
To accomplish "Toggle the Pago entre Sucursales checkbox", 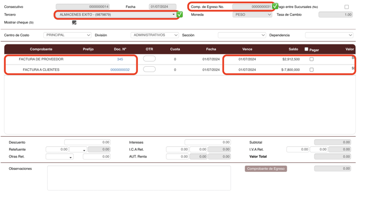I will tap(347, 7).
